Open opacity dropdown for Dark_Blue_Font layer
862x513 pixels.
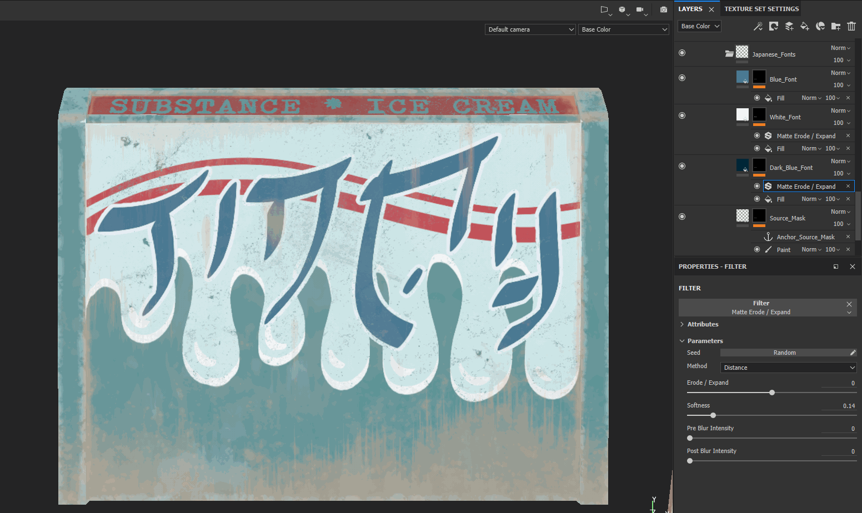(842, 174)
